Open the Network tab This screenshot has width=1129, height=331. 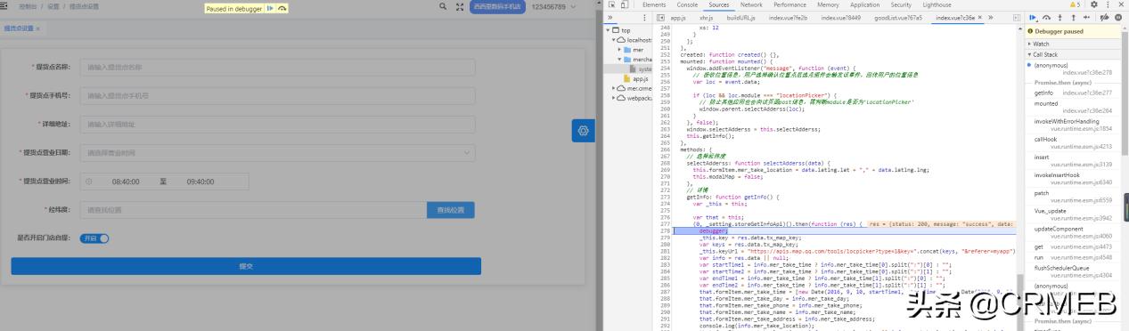pyautogui.click(x=751, y=5)
